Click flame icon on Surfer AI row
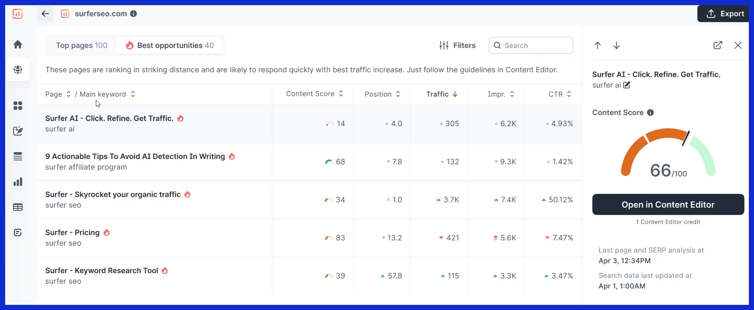The width and height of the screenshot is (754, 310). pyautogui.click(x=181, y=118)
